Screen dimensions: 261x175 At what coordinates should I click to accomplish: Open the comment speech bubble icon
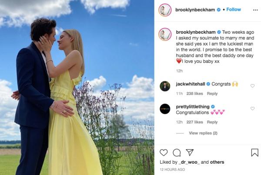click(x=177, y=152)
